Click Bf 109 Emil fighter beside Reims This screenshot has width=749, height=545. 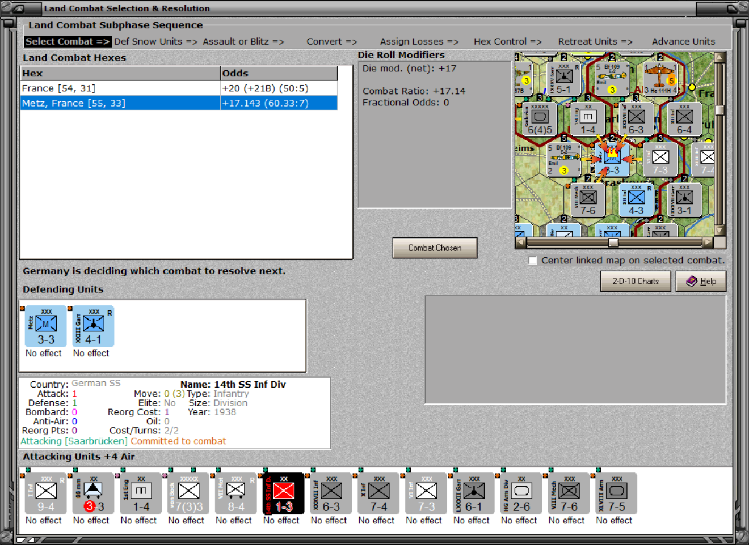click(563, 160)
